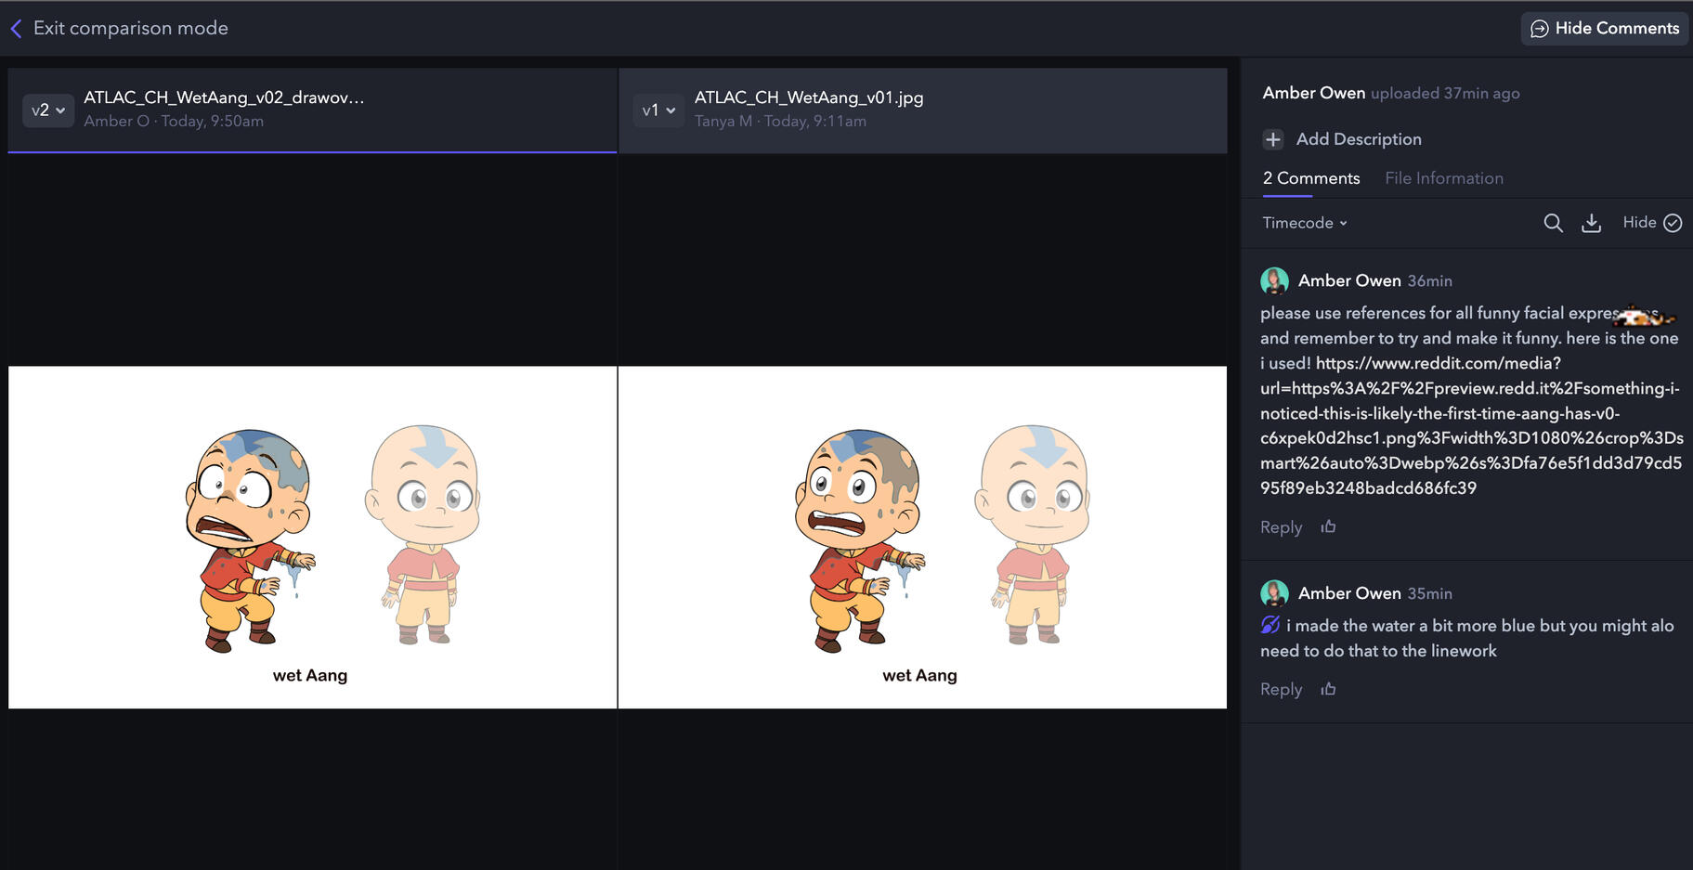
Task: Like Amber Owen's 36min comment
Action: [x=1328, y=526]
